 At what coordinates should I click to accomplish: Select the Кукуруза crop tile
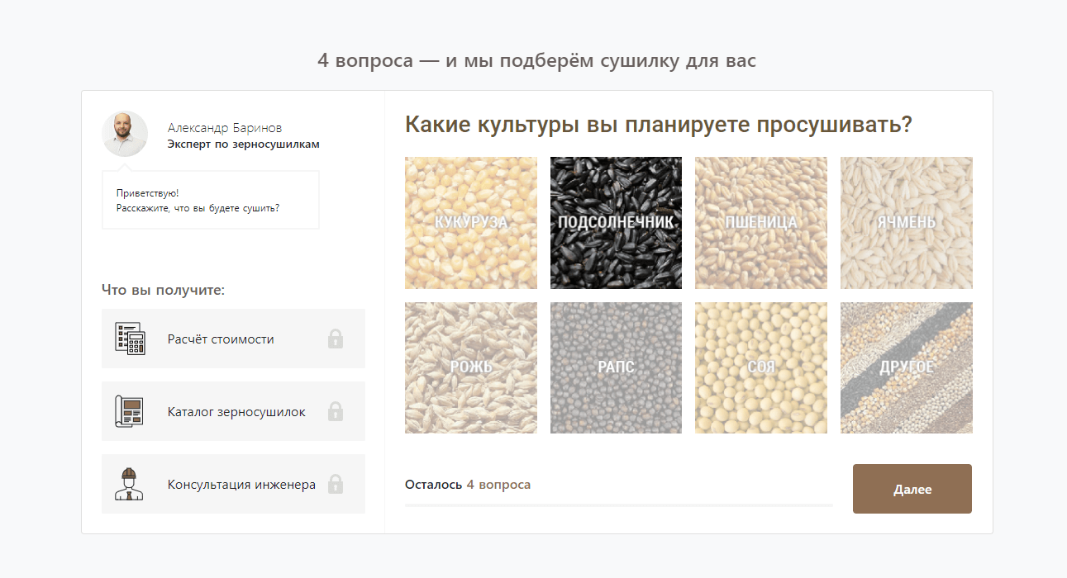click(x=471, y=223)
